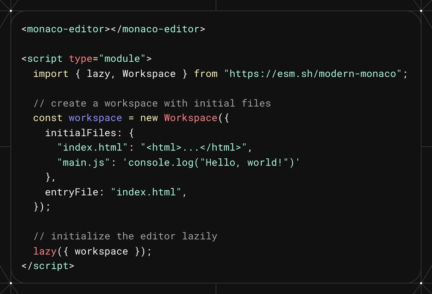Click the import keyword
This screenshot has width=432, height=294.
[x=51, y=73]
